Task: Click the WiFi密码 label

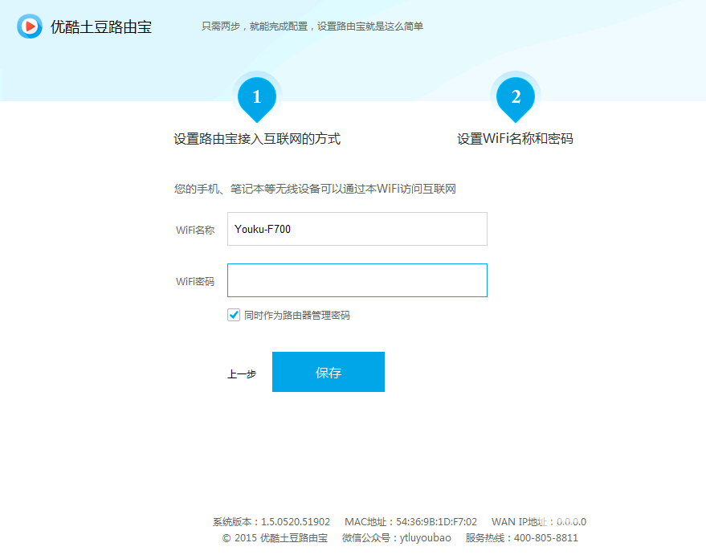Action: coord(195,281)
